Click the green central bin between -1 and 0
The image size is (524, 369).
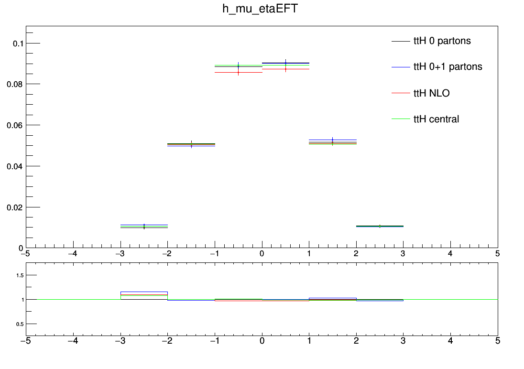pos(238,65)
